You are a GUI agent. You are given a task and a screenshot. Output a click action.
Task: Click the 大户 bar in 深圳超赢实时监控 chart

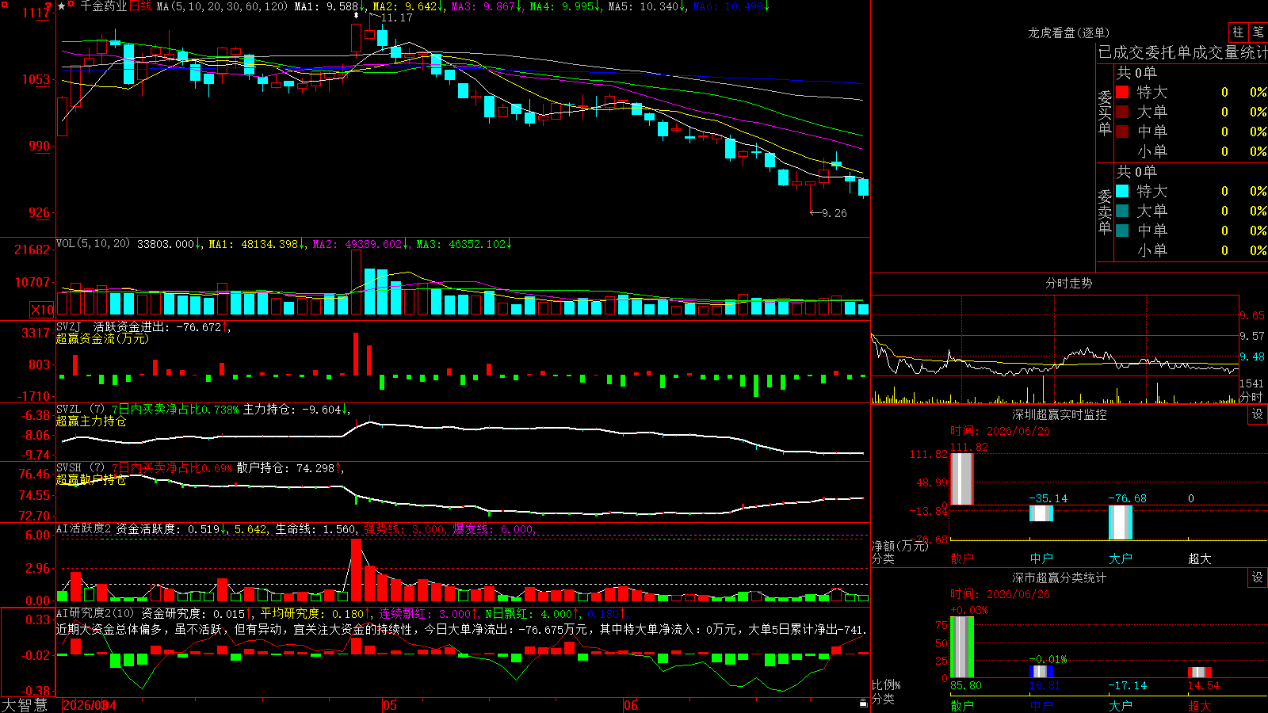click(1121, 522)
